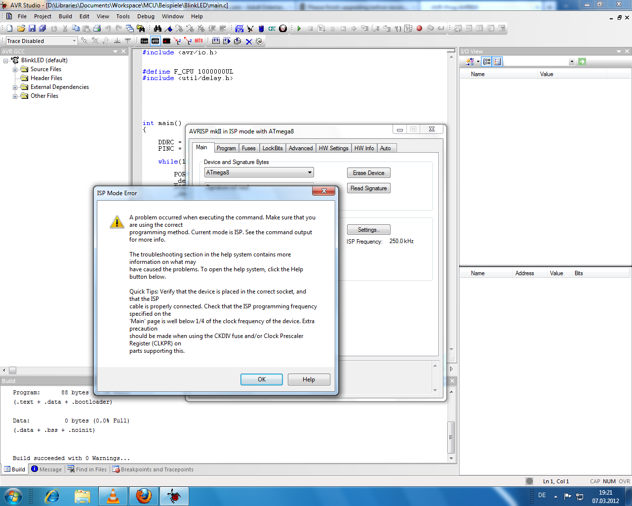Image resolution: width=632 pixels, height=506 pixels.
Task: Click the ladybug debug icon in the toolbar
Action: pos(283,29)
